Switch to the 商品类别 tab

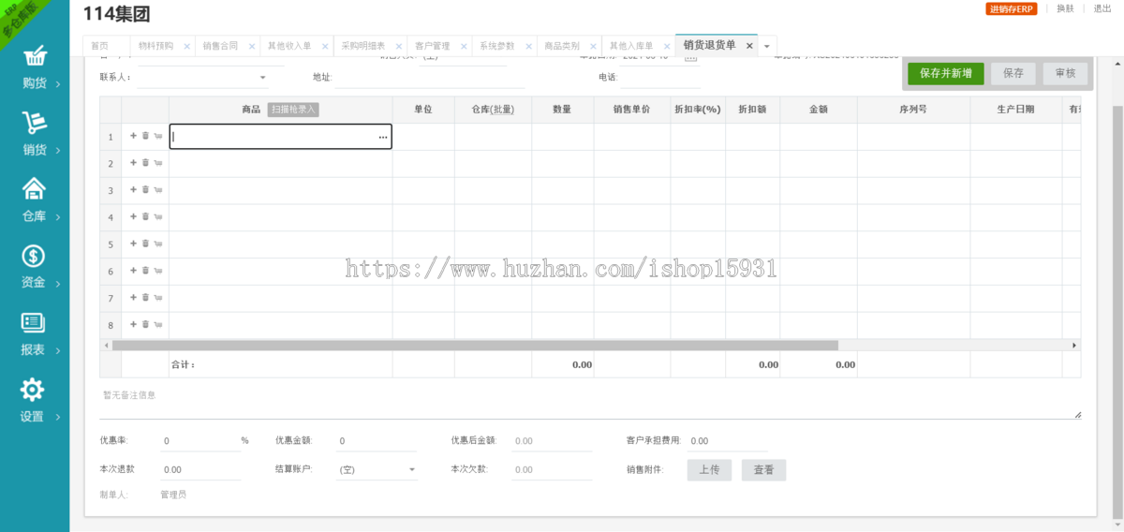point(562,46)
